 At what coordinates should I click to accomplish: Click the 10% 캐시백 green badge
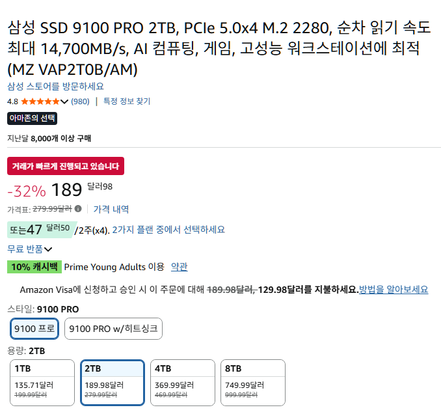click(34, 267)
